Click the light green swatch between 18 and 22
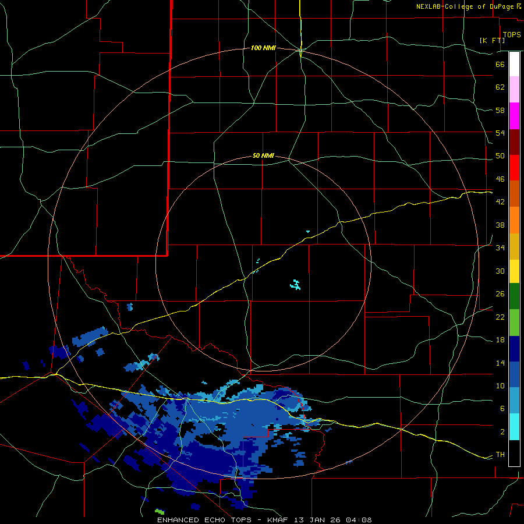Viewport: 524px width, 524px height. (x=514, y=323)
